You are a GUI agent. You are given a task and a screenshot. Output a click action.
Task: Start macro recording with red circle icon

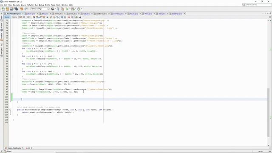pos(69,17)
